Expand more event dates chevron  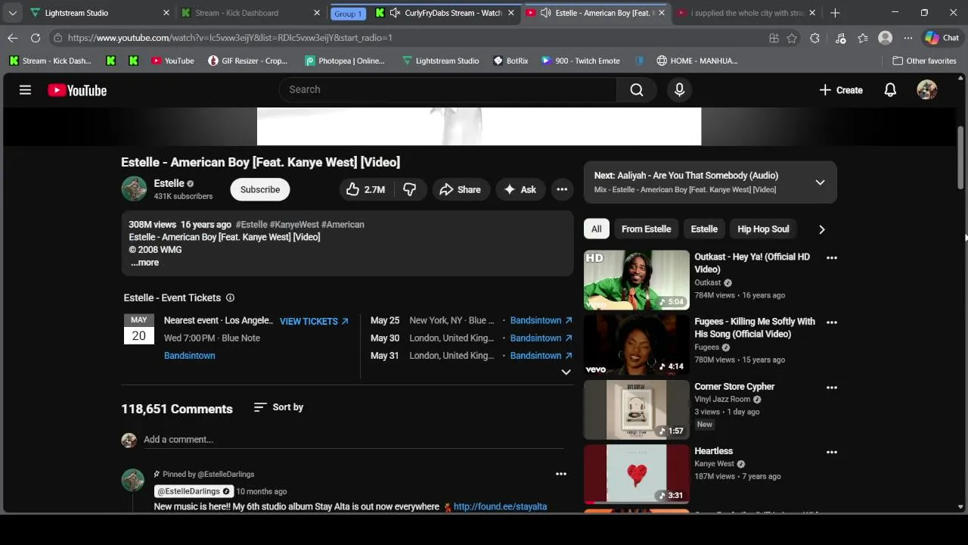coord(566,372)
